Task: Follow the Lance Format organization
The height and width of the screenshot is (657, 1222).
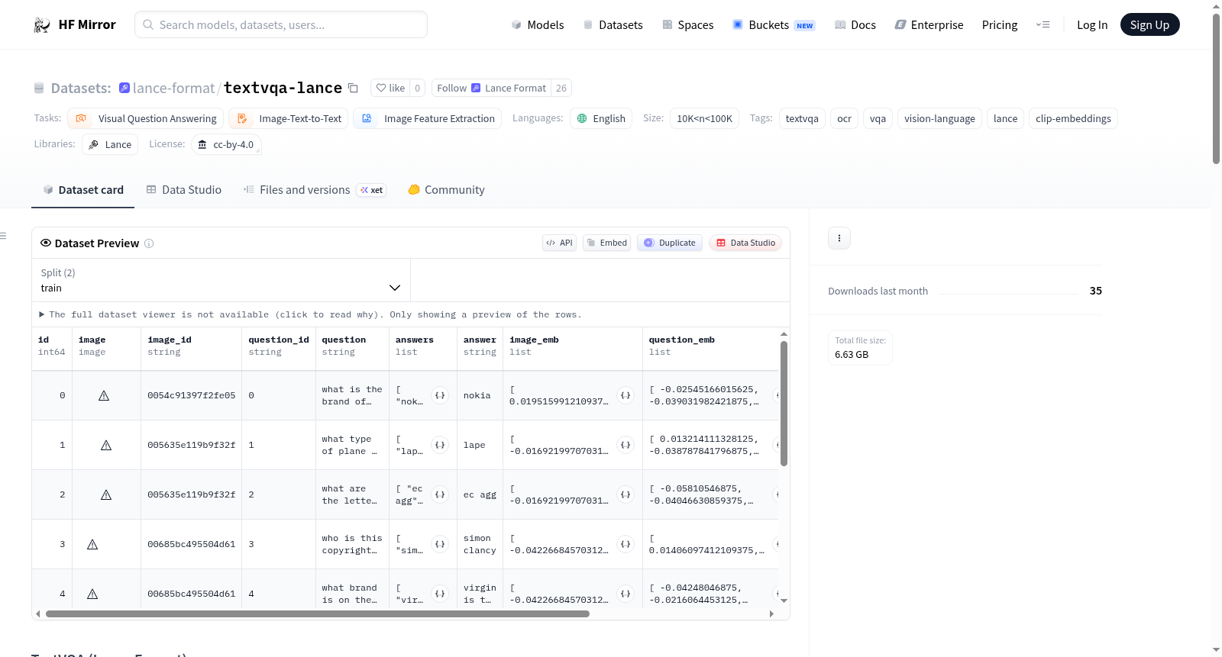Action: tap(491, 88)
